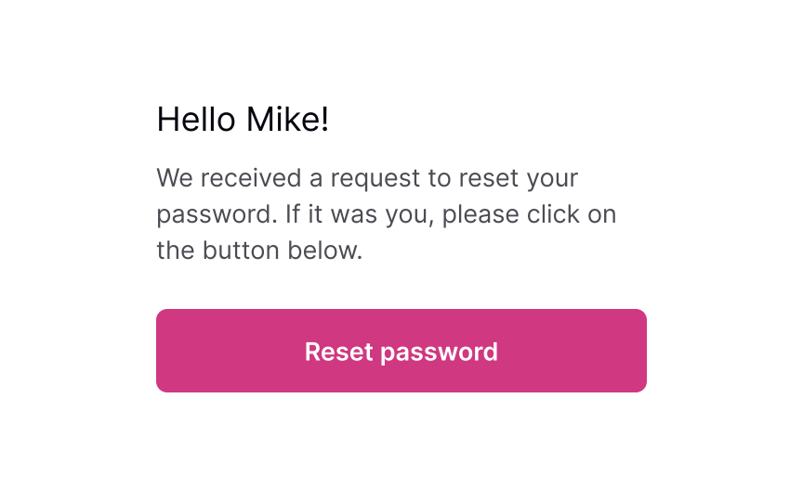Click the pink Reset password button
The image size is (803, 501).
[401, 351]
